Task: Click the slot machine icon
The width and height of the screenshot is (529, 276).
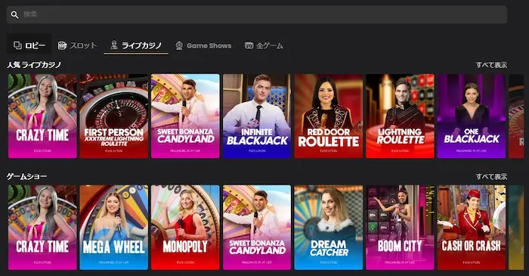Action: click(x=62, y=45)
